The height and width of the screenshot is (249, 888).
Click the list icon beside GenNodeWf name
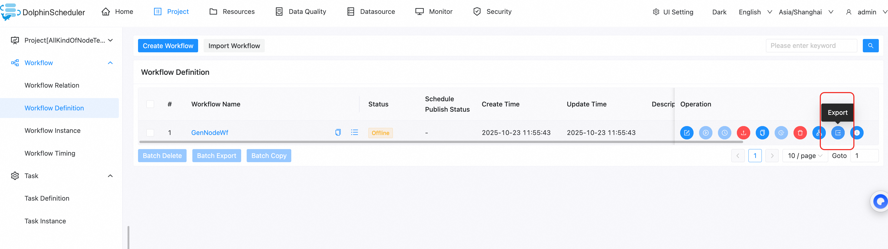[354, 132]
